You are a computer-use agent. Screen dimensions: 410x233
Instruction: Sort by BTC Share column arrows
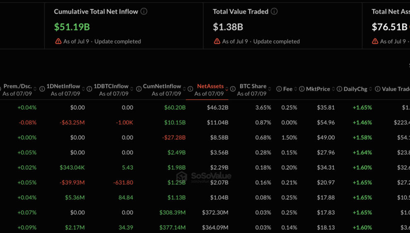(270, 89)
